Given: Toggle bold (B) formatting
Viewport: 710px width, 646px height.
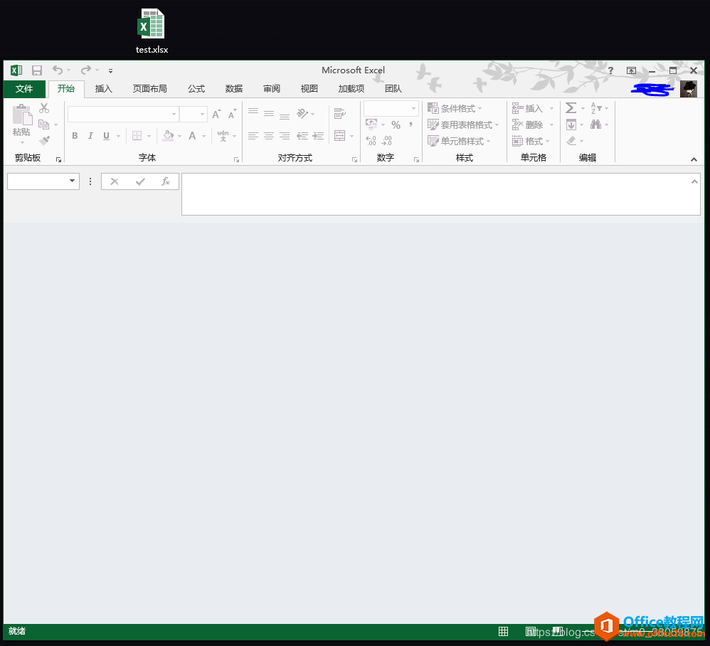Looking at the screenshot, I should [74, 135].
